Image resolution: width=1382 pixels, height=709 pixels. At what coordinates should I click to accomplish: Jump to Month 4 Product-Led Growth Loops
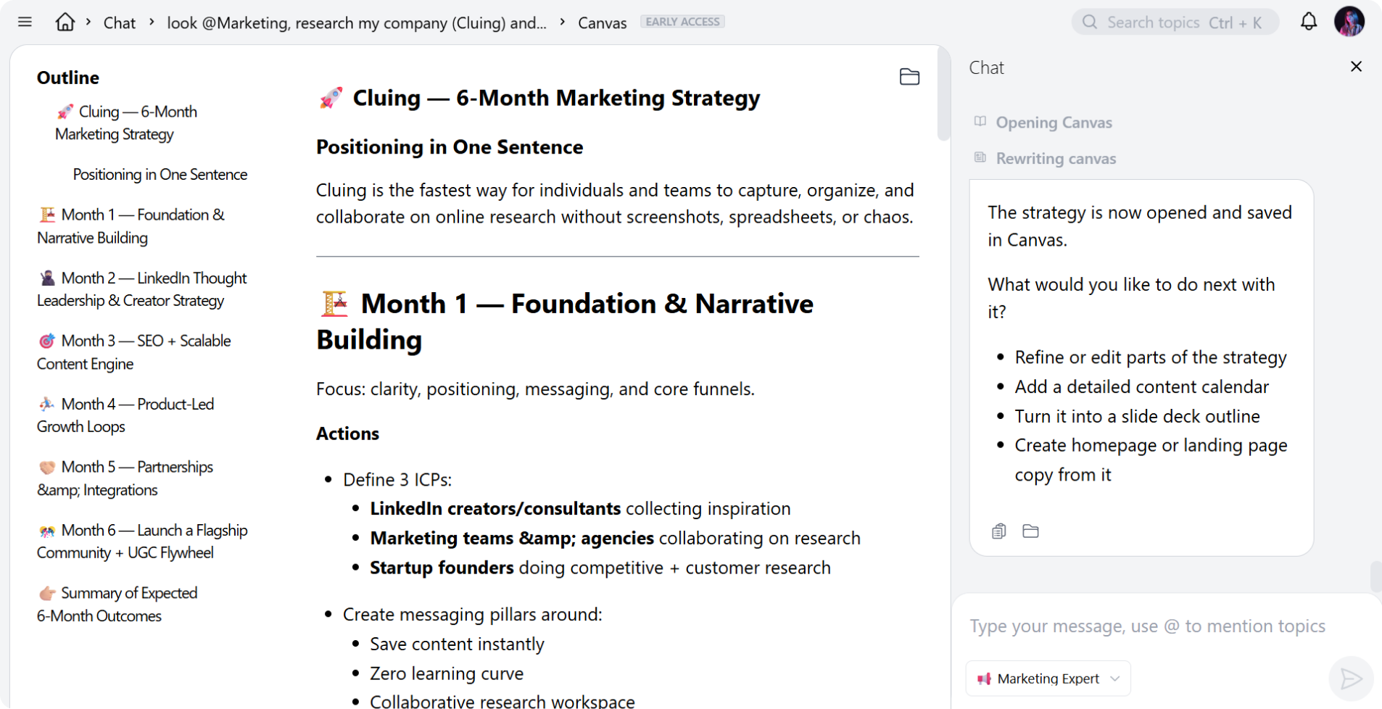tap(126, 415)
